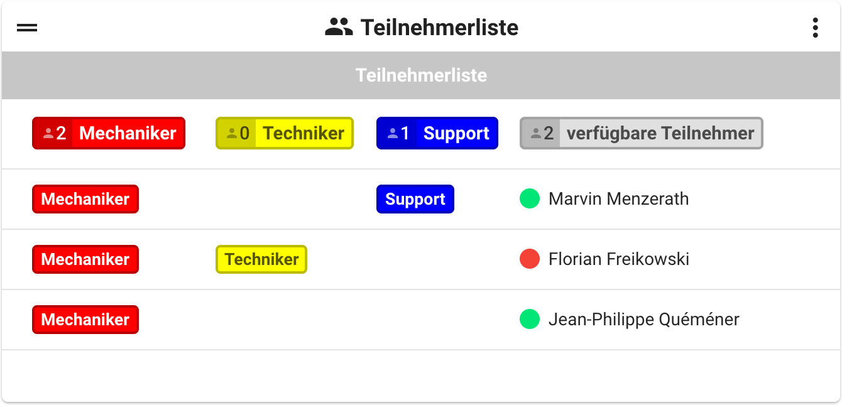Click the person icon in Techniker counter
Image resolution: width=842 pixels, height=405 pixels.
click(232, 133)
